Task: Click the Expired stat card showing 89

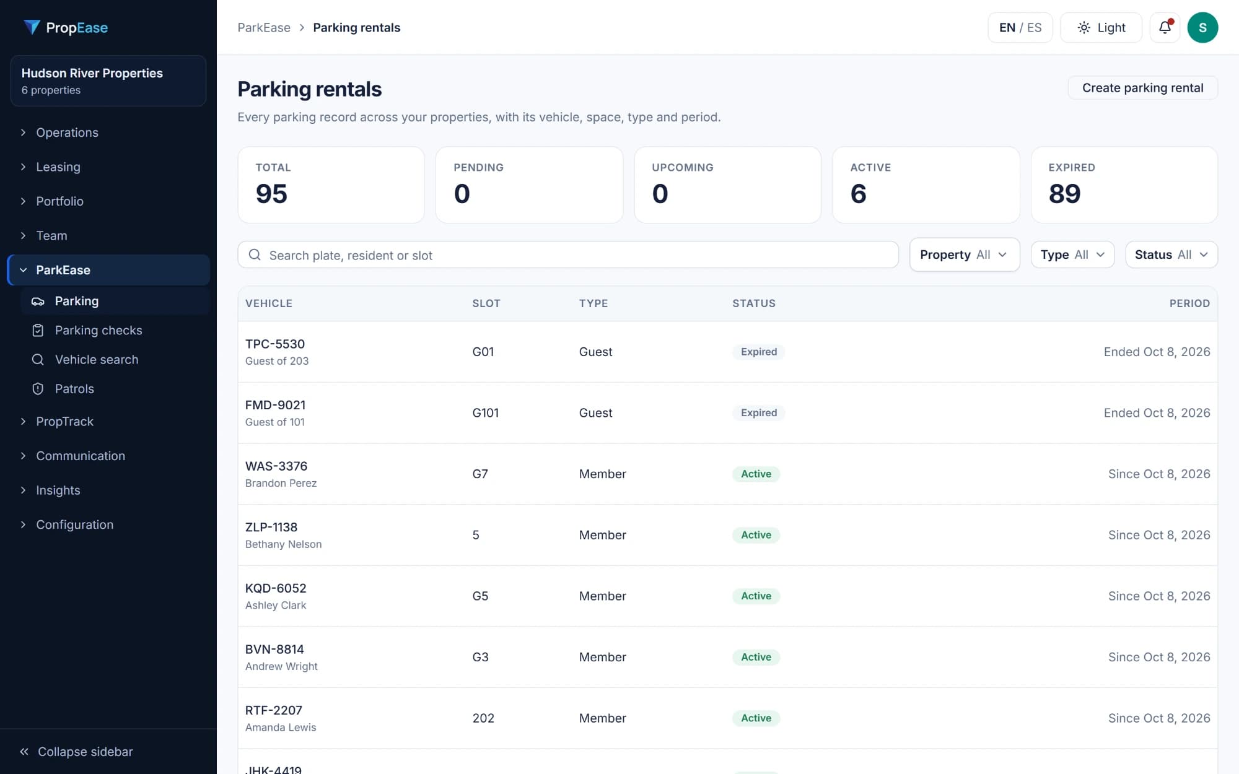Action: pos(1124,185)
